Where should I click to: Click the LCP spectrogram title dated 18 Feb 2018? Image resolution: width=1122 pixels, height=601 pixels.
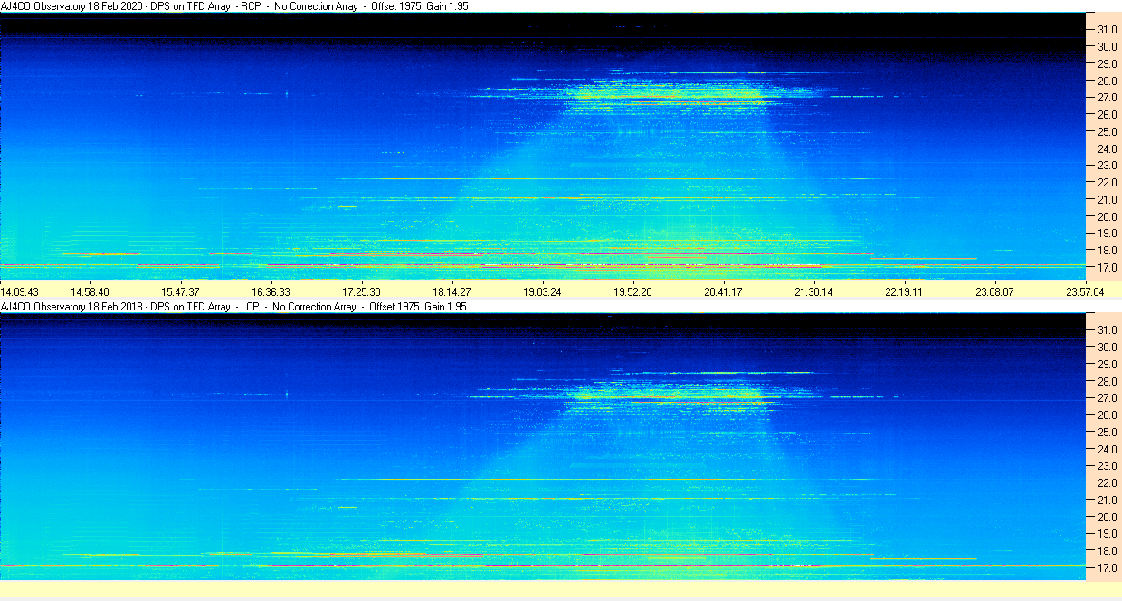(x=233, y=307)
